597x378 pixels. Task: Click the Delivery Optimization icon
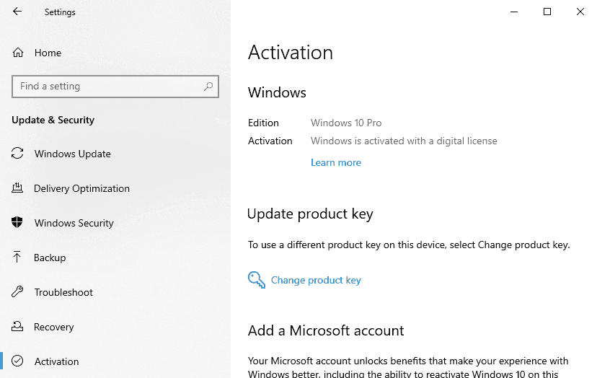point(17,188)
